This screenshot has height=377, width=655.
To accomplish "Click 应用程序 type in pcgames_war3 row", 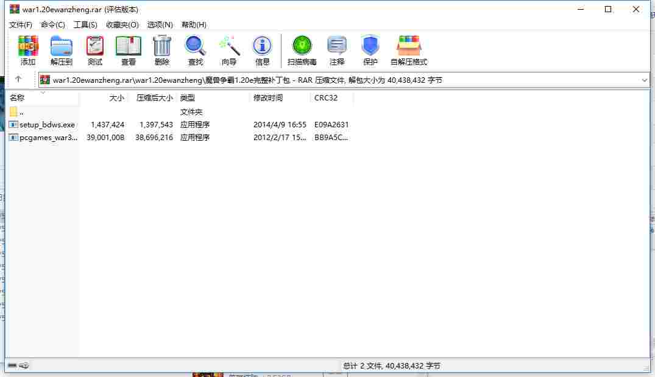I will 195,138.
